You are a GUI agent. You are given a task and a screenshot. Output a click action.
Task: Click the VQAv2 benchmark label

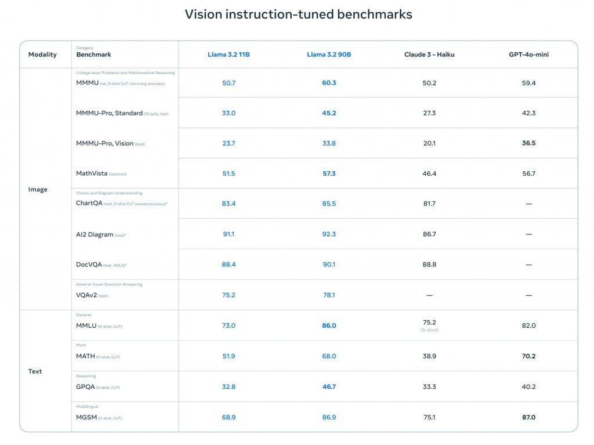point(86,295)
